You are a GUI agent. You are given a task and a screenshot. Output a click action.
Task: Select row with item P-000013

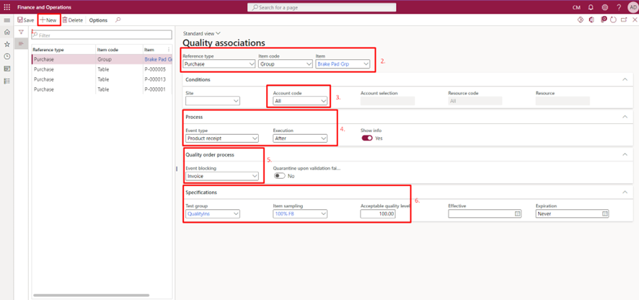(102, 79)
